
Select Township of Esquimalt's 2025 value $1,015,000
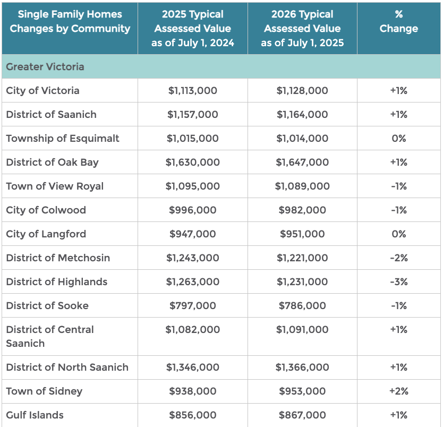[x=192, y=139]
